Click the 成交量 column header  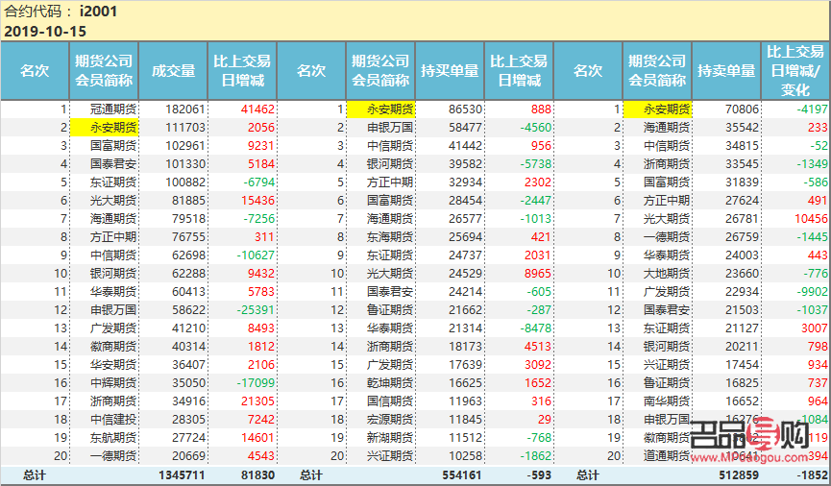[x=173, y=71]
